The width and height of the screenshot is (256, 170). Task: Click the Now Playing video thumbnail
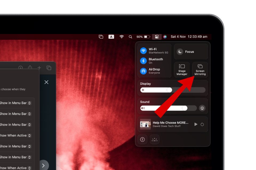click(146, 124)
